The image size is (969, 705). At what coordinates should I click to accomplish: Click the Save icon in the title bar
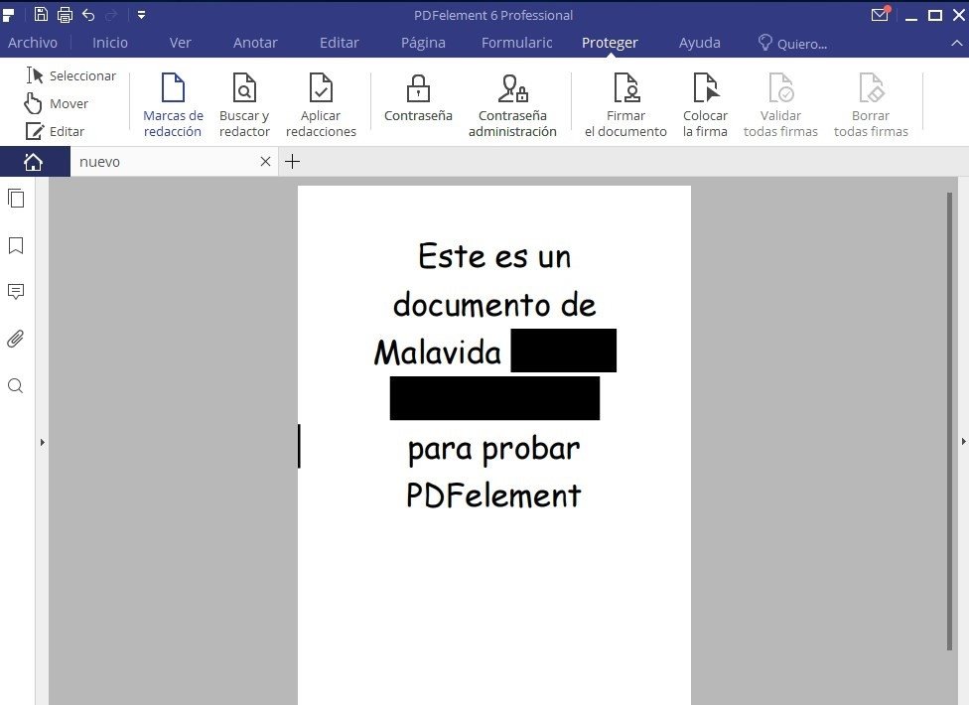[x=41, y=14]
